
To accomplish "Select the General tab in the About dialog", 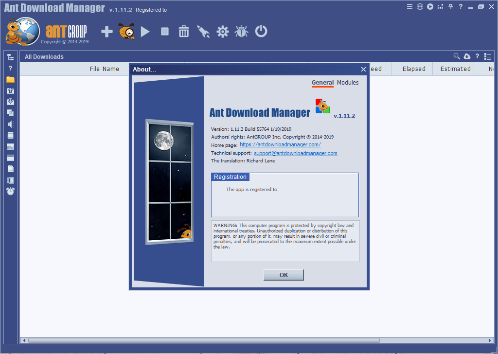I will (x=322, y=83).
